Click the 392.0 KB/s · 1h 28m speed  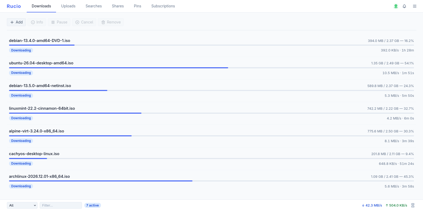(397, 50)
